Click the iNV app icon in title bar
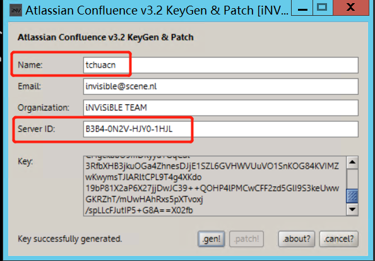Viewport: 375px width, 261px height. coord(16,10)
